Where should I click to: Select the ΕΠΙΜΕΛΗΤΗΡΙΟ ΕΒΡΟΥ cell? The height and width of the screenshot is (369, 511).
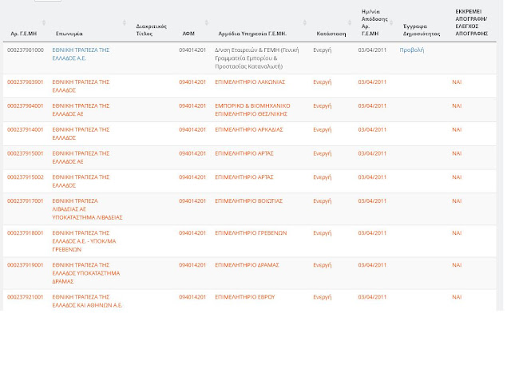coord(245,297)
